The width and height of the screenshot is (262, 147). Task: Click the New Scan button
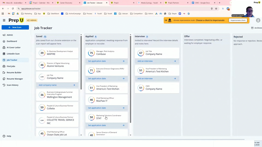click(15, 27)
